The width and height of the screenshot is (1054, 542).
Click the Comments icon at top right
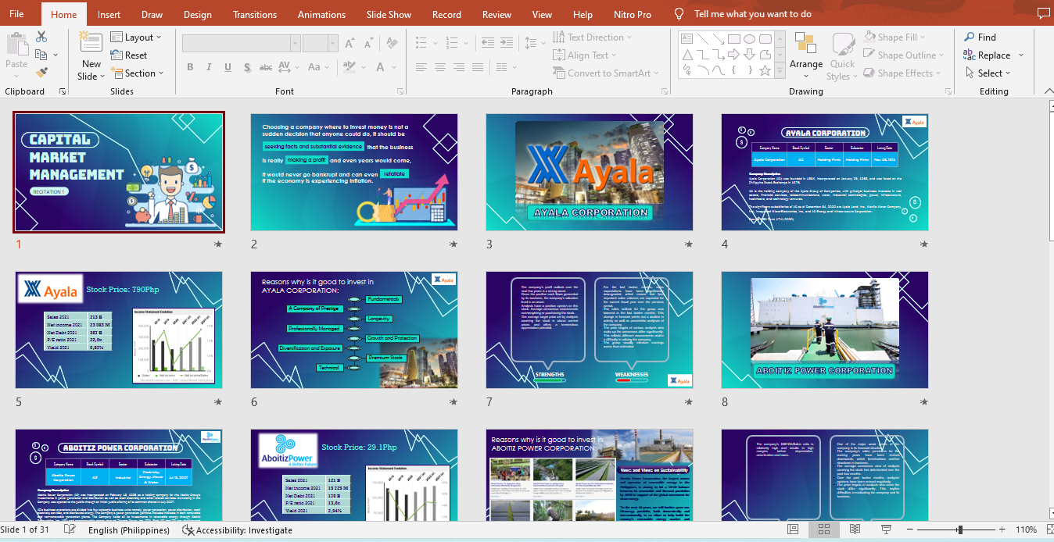coord(1042,13)
